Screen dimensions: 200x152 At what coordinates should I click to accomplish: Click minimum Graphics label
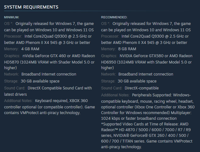tap(12, 56)
